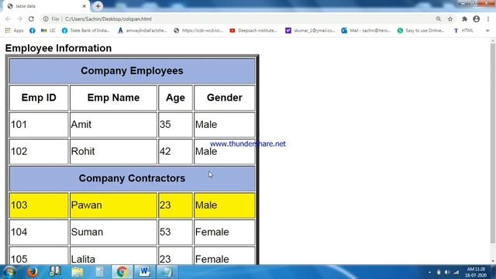Open the Chrome three-dot menu

tap(488, 19)
